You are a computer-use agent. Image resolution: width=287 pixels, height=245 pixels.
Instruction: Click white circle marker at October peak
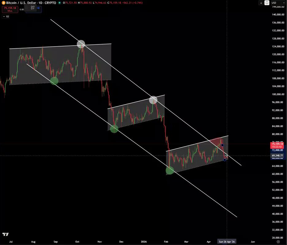pos(81,44)
